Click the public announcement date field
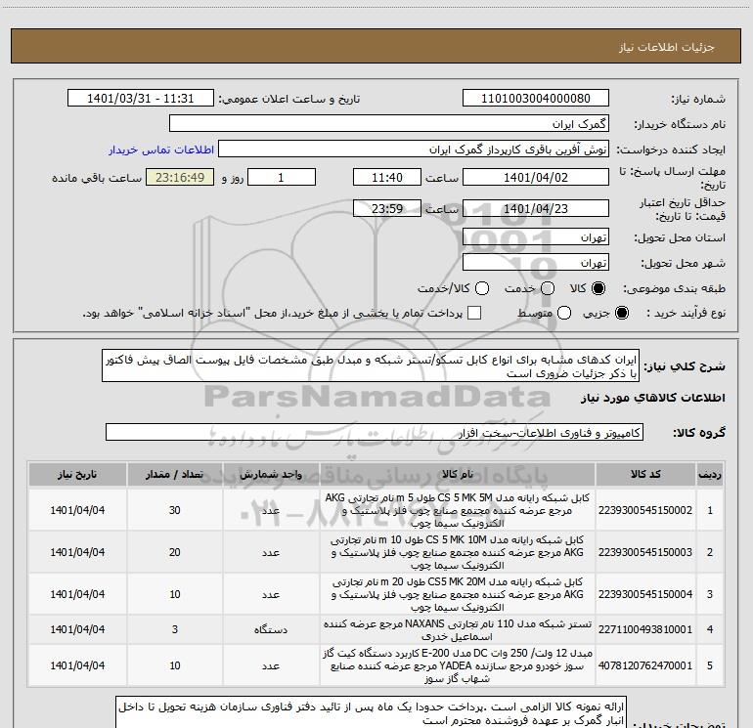Viewport: 753px width, 728px height. (141, 99)
